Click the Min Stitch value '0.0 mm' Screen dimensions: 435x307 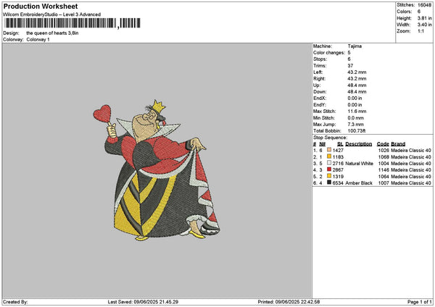pos(356,118)
